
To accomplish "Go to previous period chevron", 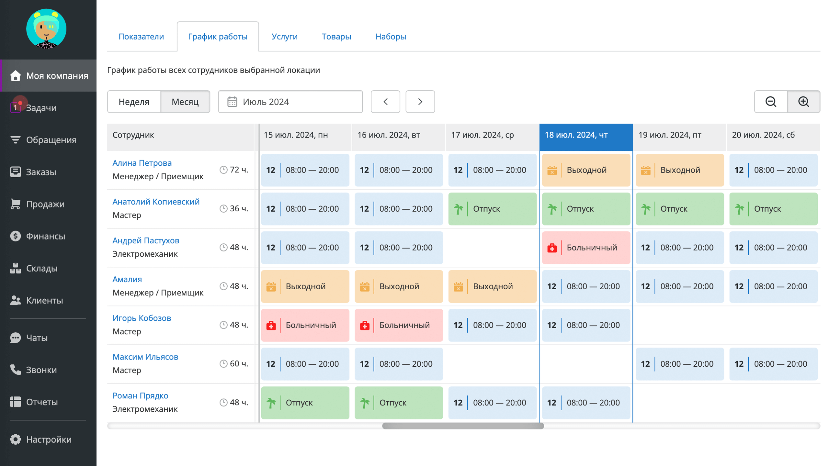I will tap(385, 102).
